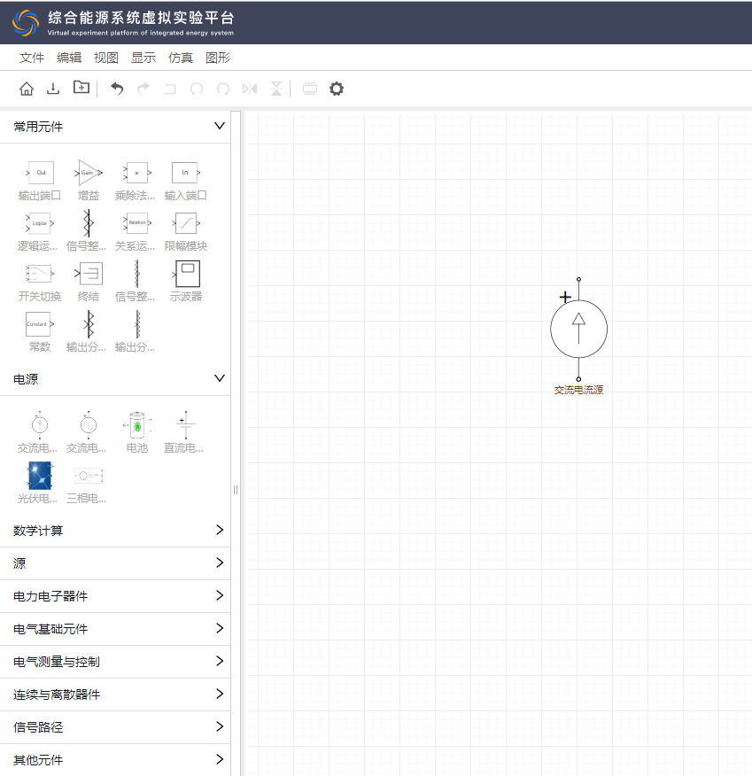
Task: Click the sidebar splitter handle
Action: 236,490
